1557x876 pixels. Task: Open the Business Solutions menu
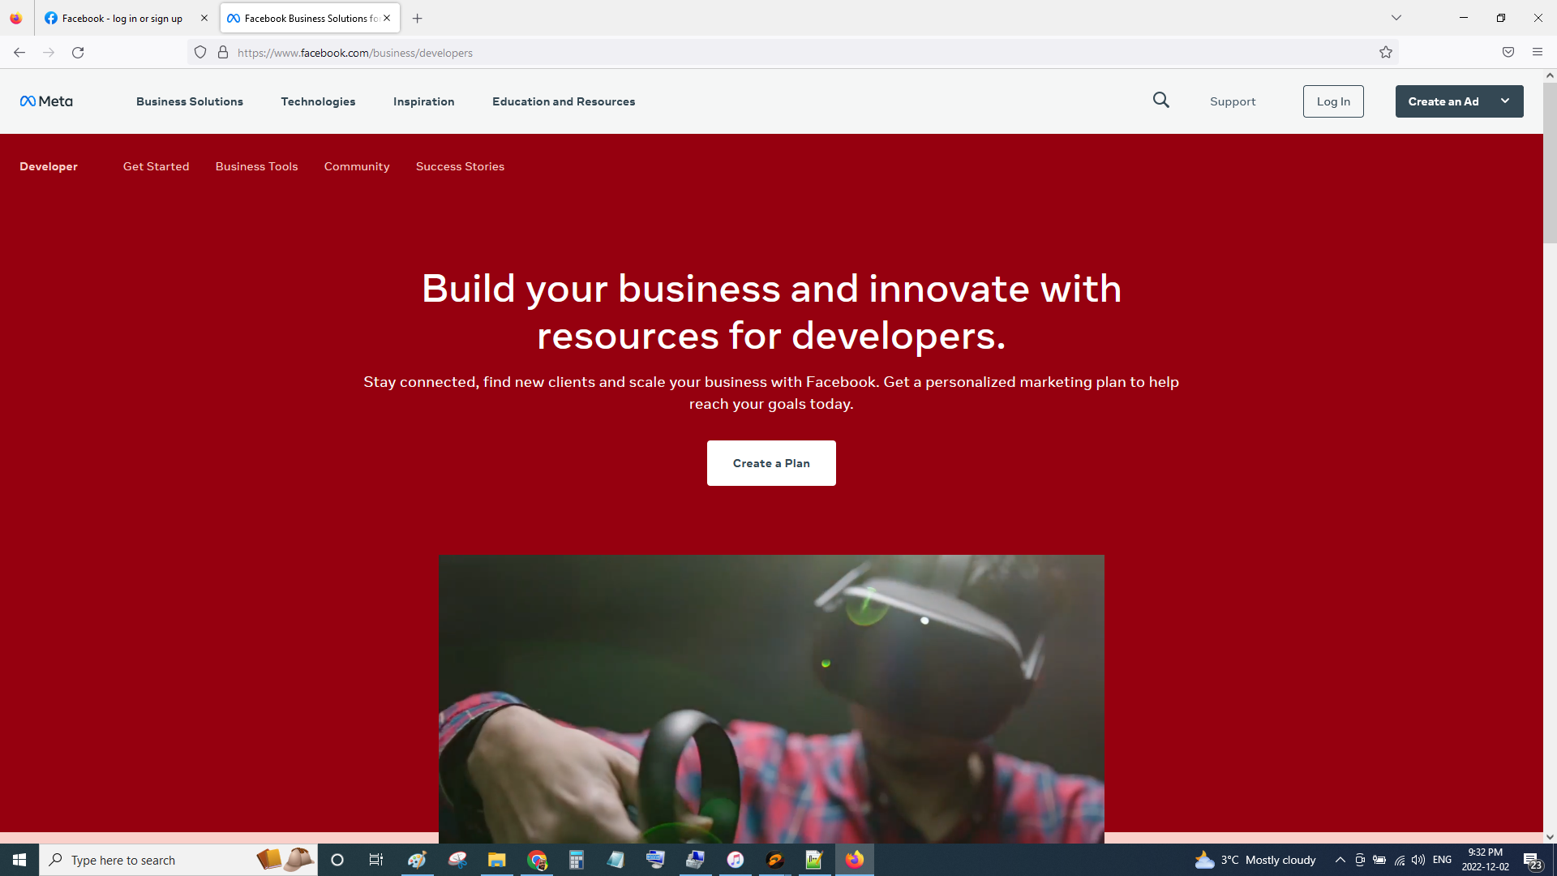190,101
